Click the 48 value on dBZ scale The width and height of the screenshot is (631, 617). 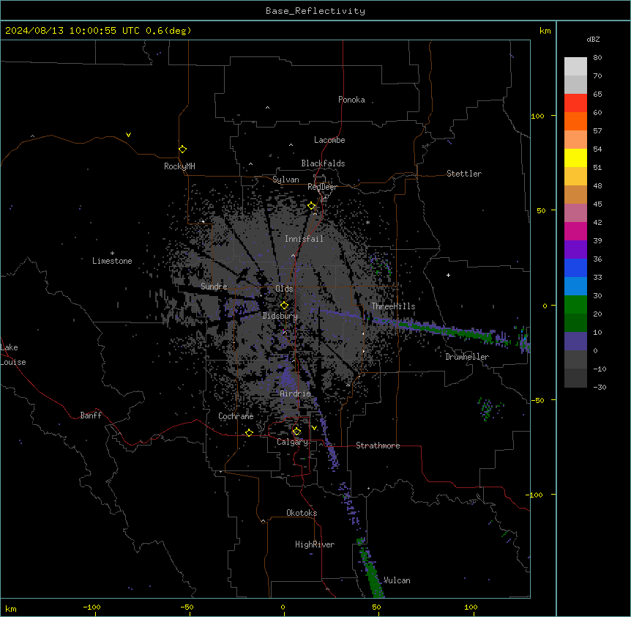click(x=597, y=185)
